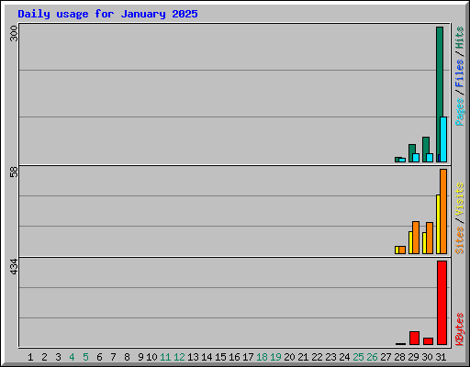Click day 15 on the x-axis

point(220,357)
